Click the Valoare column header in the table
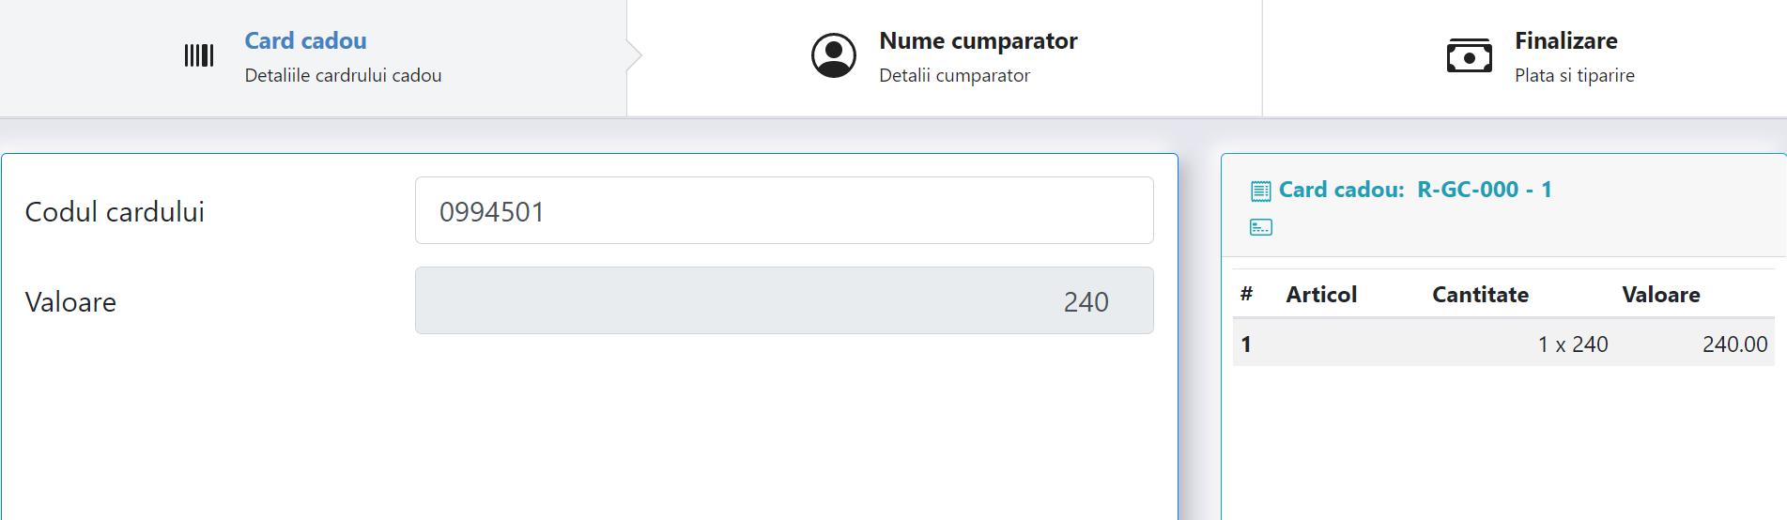 point(1661,295)
